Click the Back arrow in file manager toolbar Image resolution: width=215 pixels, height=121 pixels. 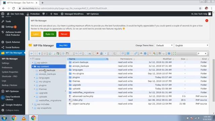point(32,53)
